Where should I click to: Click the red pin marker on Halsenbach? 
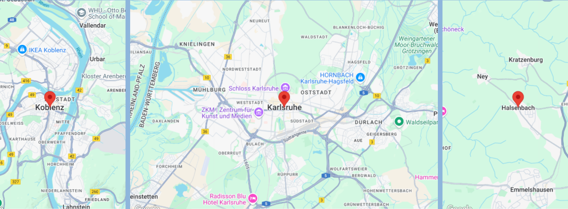(518, 98)
